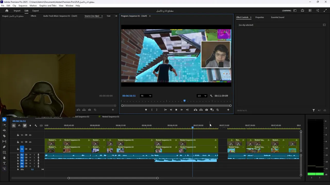Viewport: 330px width, 185px height.
Task: Go to In point in Program monitor
Action: 166,110
